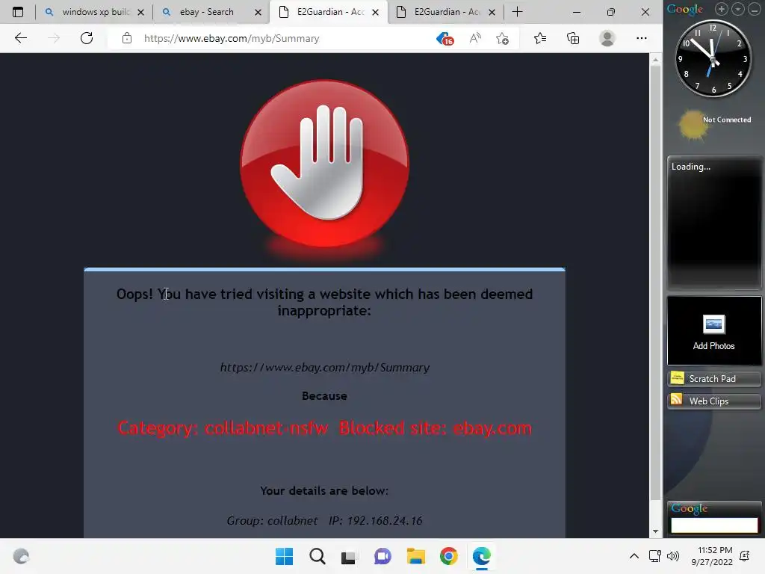This screenshot has width=765, height=574.
Task: Open a new browser tab
Action: pos(518,12)
